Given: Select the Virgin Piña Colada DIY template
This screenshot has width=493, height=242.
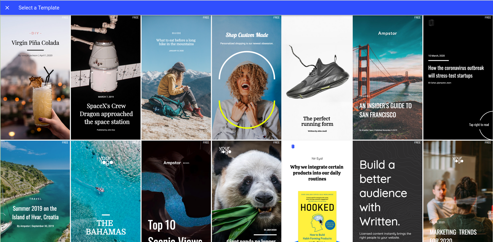Looking at the screenshot, I should tap(35, 78).
